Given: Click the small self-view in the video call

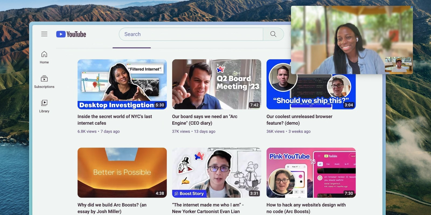Looking at the screenshot, I should 398,64.
